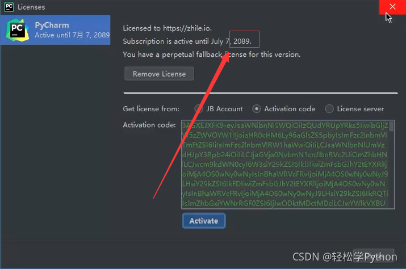Select the PyCharm product entry in list
This screenshot has height=269, width=406.
pyautogui.click(x=56, y=30)
